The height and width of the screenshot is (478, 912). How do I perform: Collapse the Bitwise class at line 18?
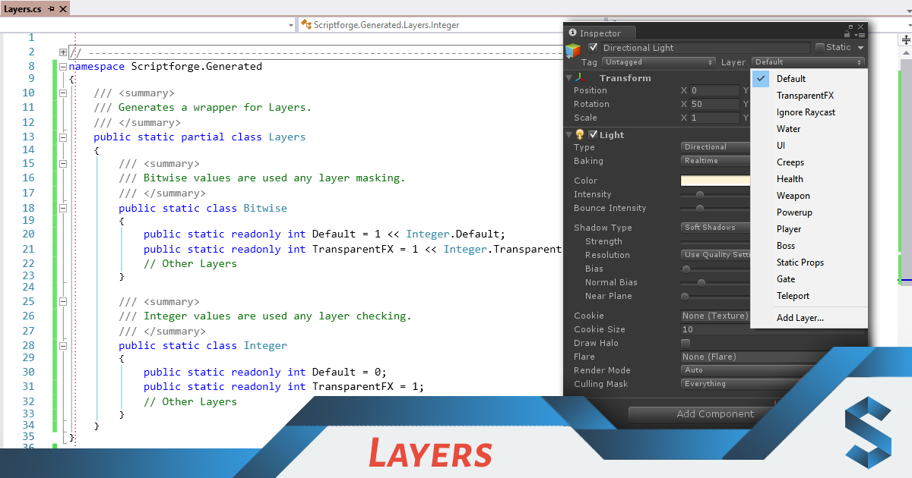[x=63, y=208]
